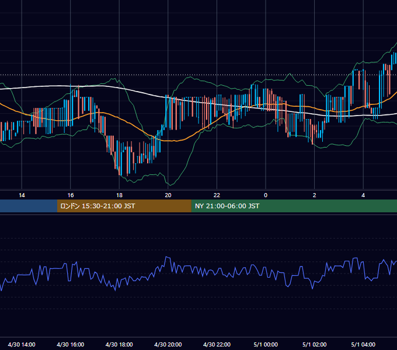Click the '4/30 14:00' date label

pos(22,344)
